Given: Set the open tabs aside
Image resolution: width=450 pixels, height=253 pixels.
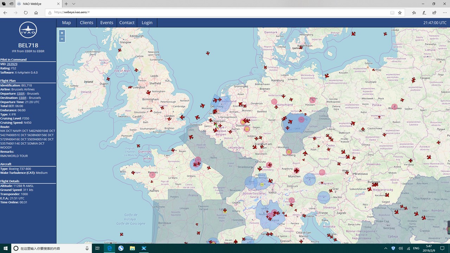Looking at the screenshot, I should click(x=11, y=4).
